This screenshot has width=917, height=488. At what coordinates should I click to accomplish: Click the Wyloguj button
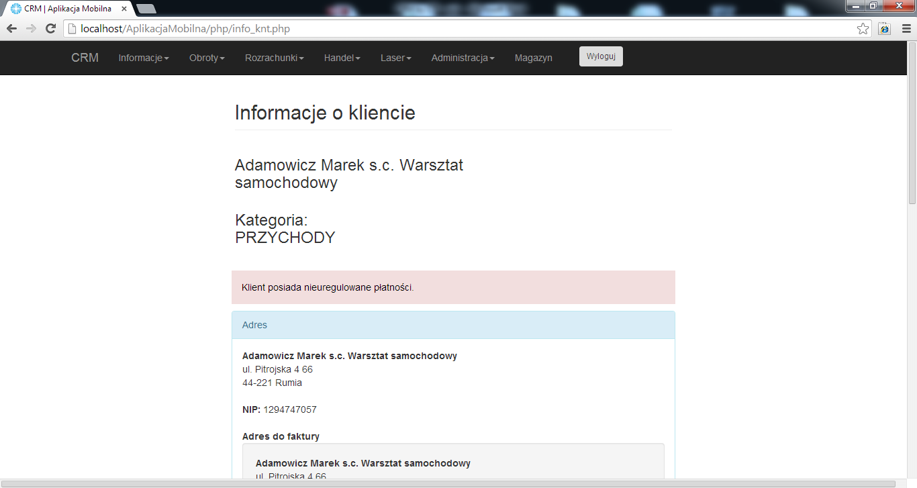tap(601, 56)
